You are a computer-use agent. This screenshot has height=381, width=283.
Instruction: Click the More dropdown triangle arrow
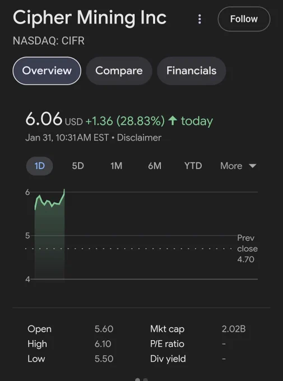253,166
